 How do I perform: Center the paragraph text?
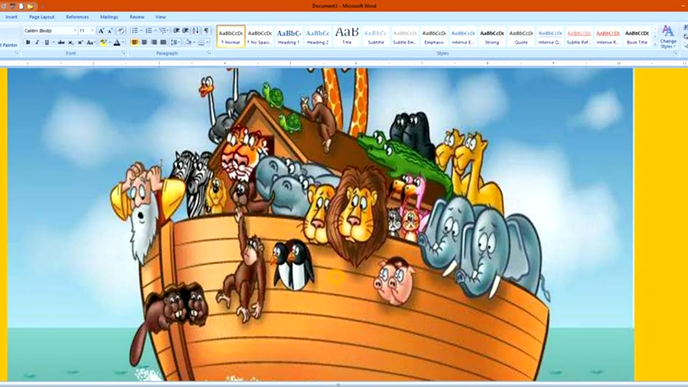[144, 42]
